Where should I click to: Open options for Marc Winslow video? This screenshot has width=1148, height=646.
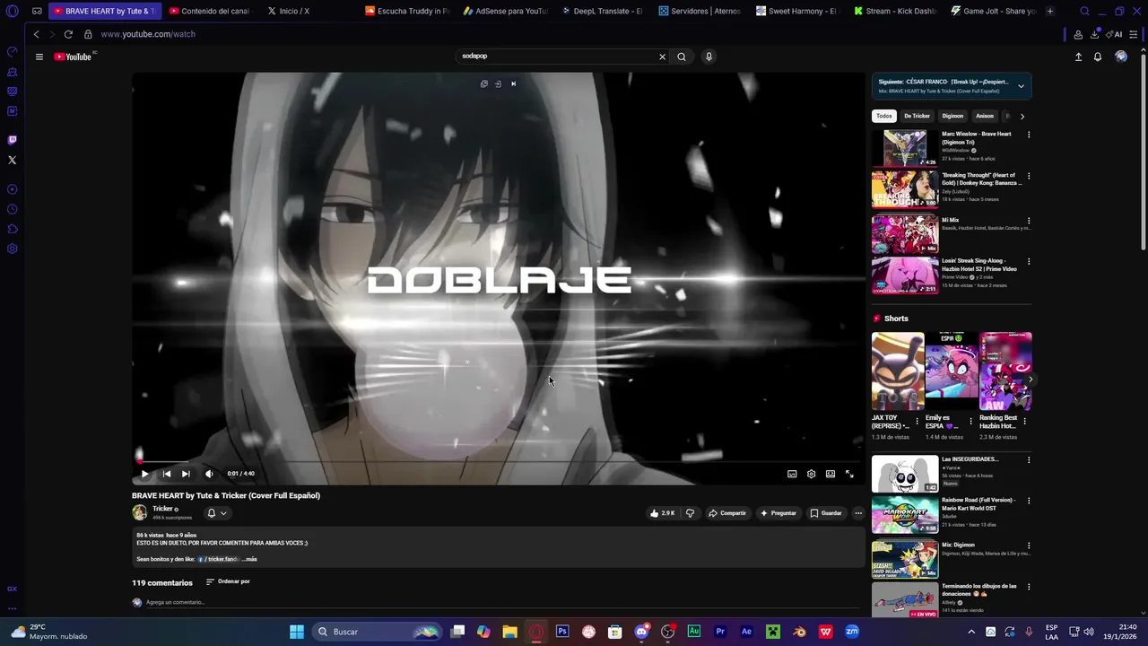coord(1029,135)
